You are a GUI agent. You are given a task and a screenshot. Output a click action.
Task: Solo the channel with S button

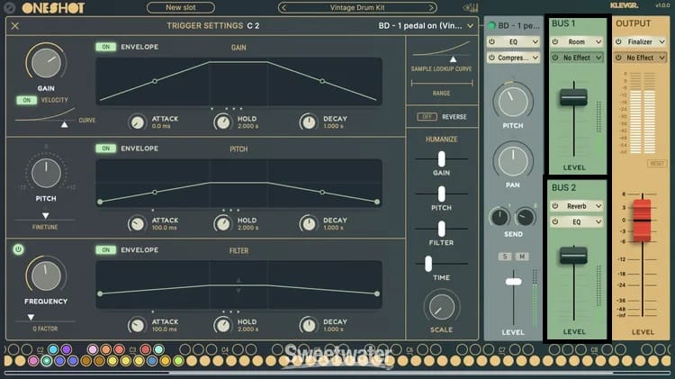[505, 257]
